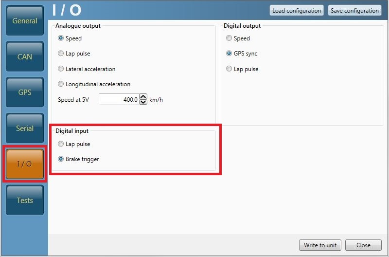The width and height of the screenshot is (389, 257).
Task: Select Brake trigger digital input
Action: (x=61, y=159)
